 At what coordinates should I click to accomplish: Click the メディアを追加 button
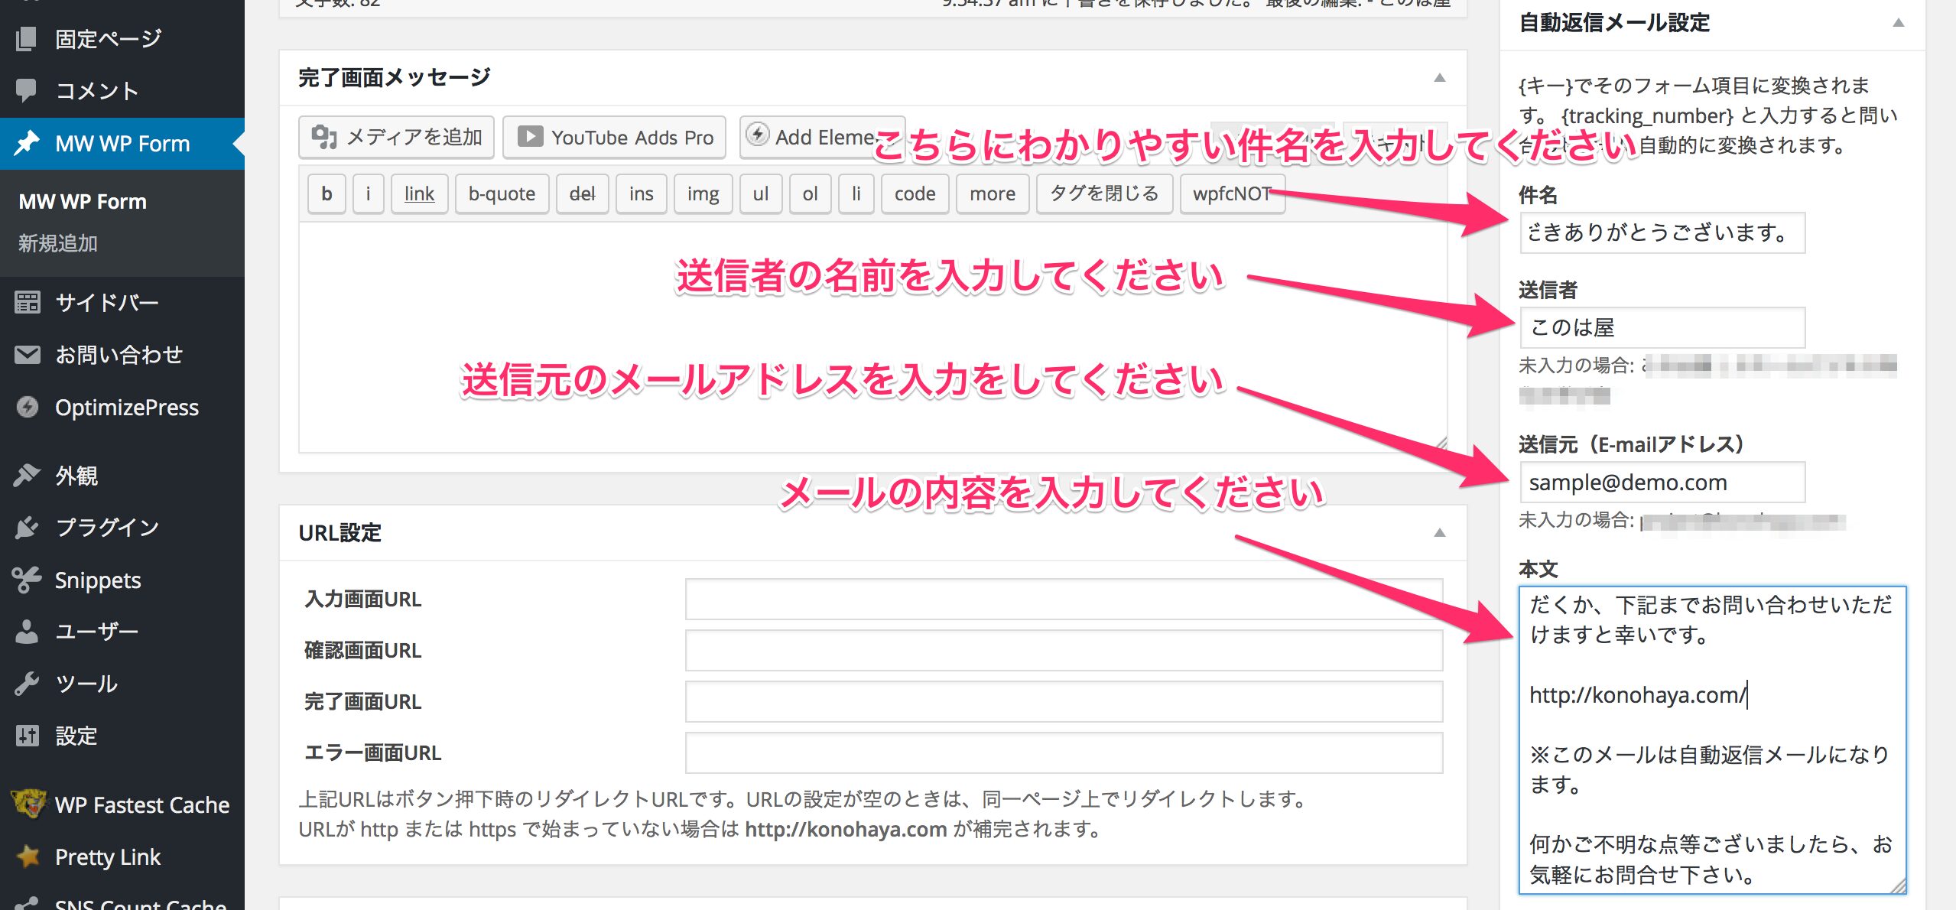[396, 137]
